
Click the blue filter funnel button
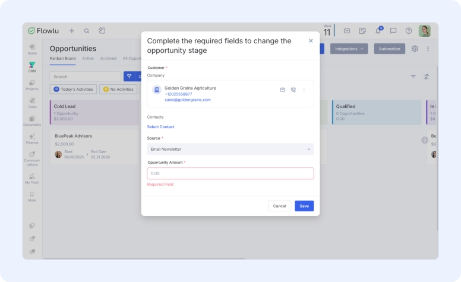[129, 77]
